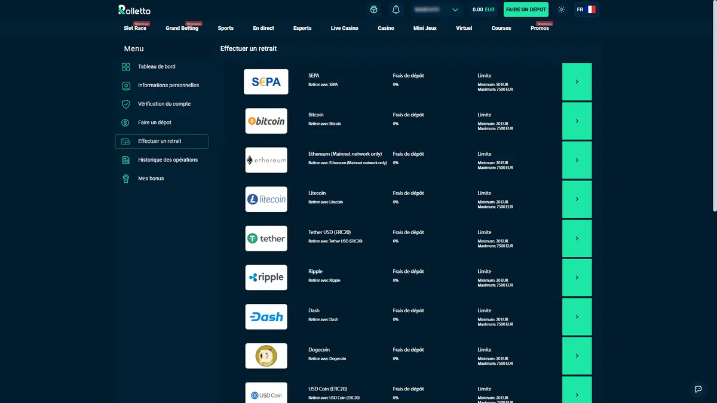The image size is (717, 403).
Task: Open Vérification du compte link
Action: coord(164,104)
